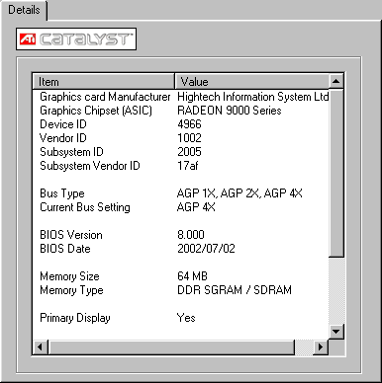
Task: Select the Device ID item
Action: 63,124
